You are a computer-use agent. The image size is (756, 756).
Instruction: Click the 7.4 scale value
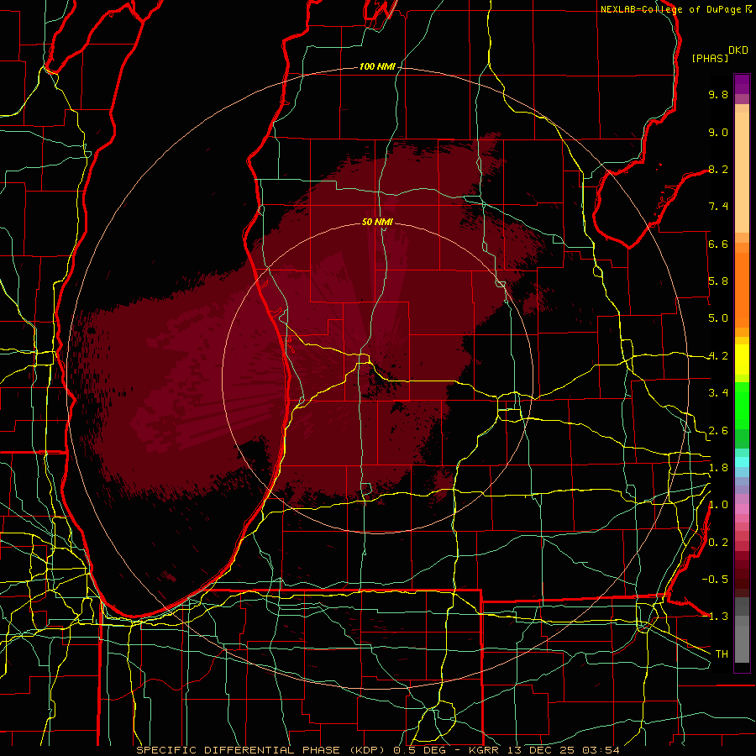[718, 207]
